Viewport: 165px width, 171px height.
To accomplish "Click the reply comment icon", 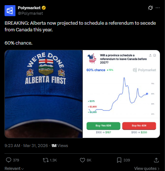I will click(8, 160).
